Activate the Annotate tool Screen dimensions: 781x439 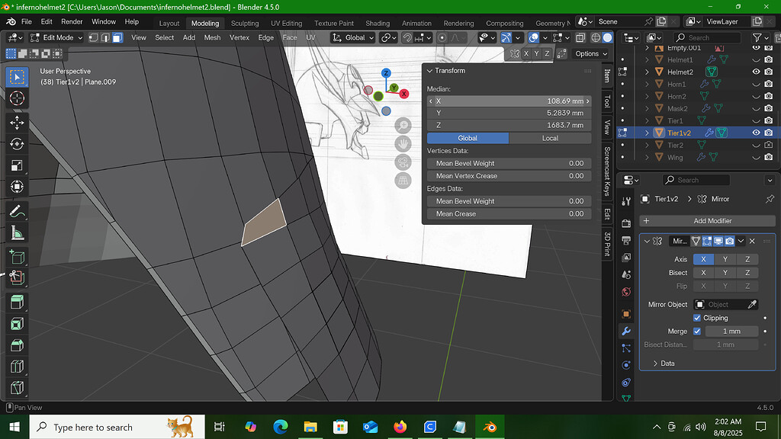pyautogui.click(x=17, y=212)
